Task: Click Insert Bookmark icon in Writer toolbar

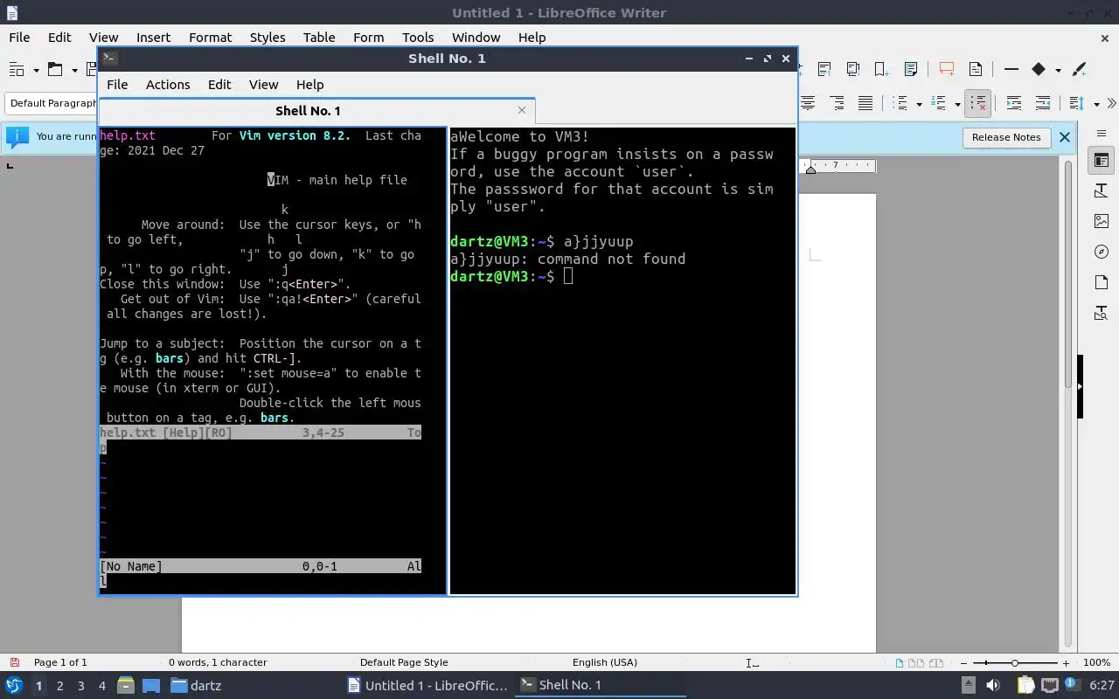Action: [x=881, y=69]
